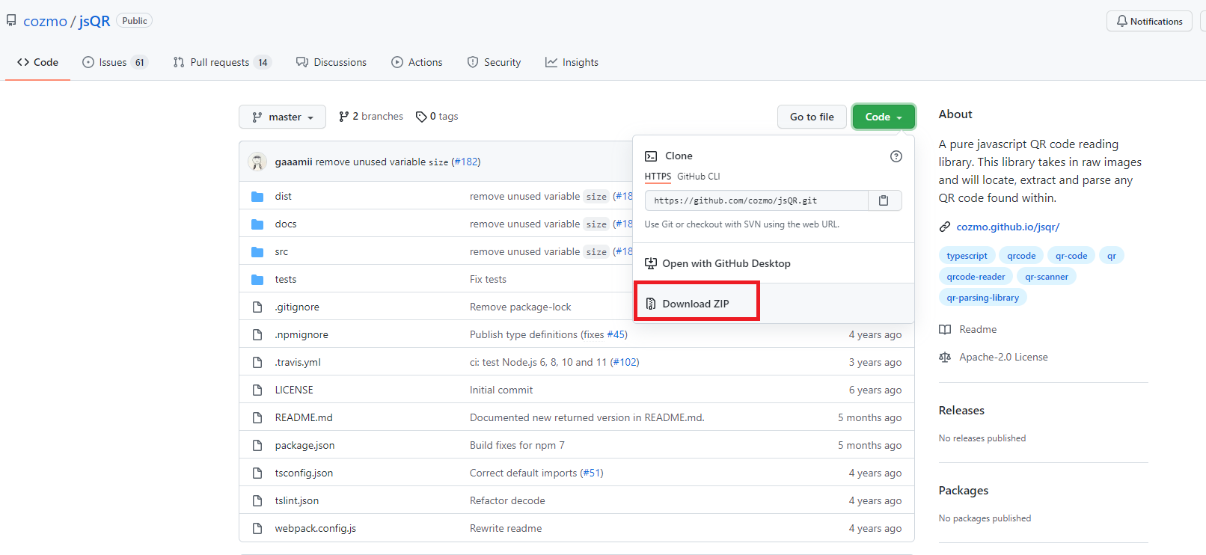
Task: Click 'Documented new returned version in README.md.' message
Action: (x=587, y=418)
